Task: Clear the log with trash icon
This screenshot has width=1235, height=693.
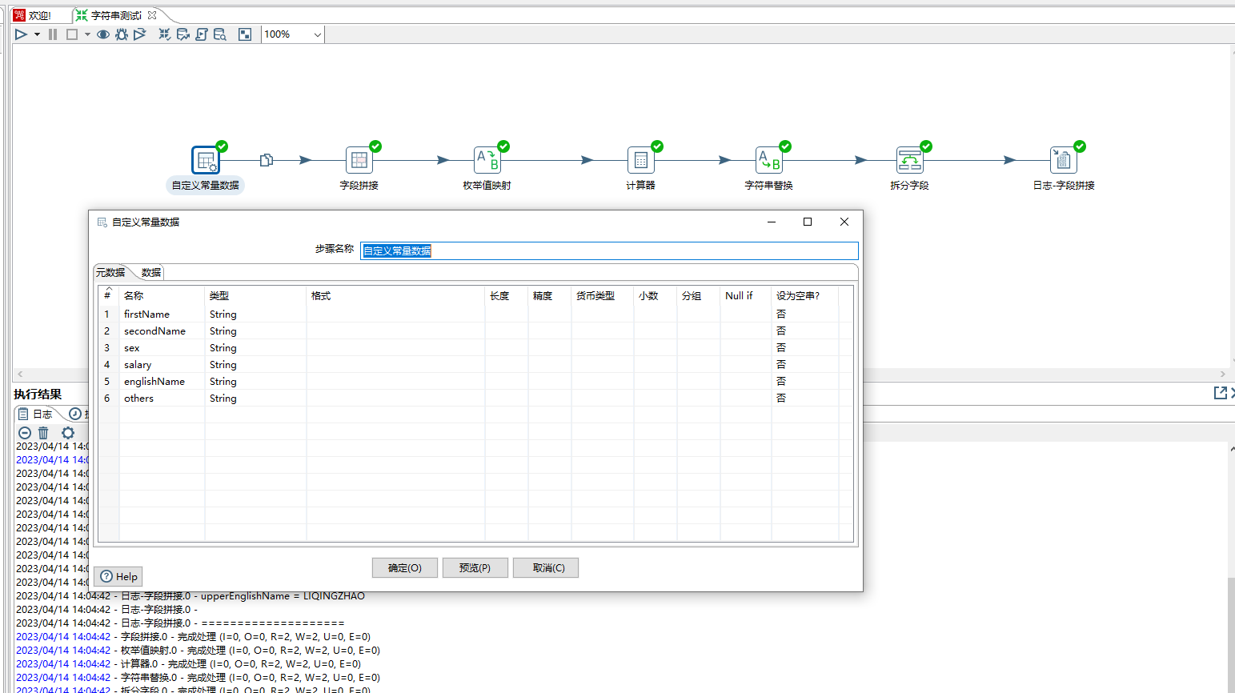Action: pos(43,433)
